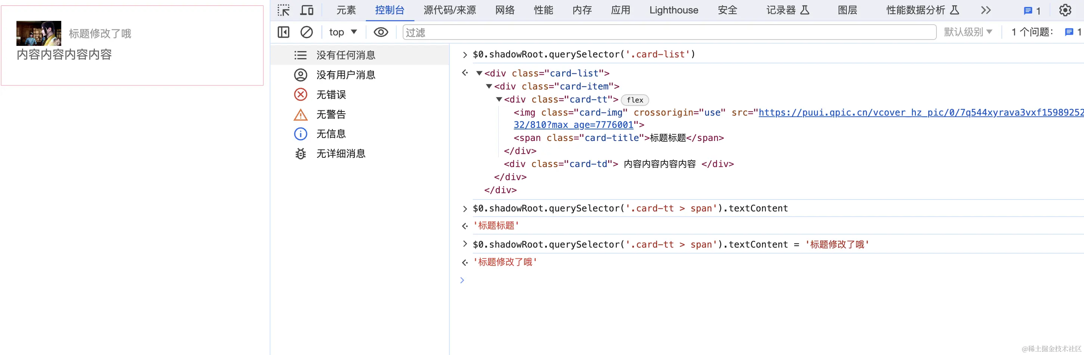Click the bug icon beside 无详细消息

(x=300, y=154)
